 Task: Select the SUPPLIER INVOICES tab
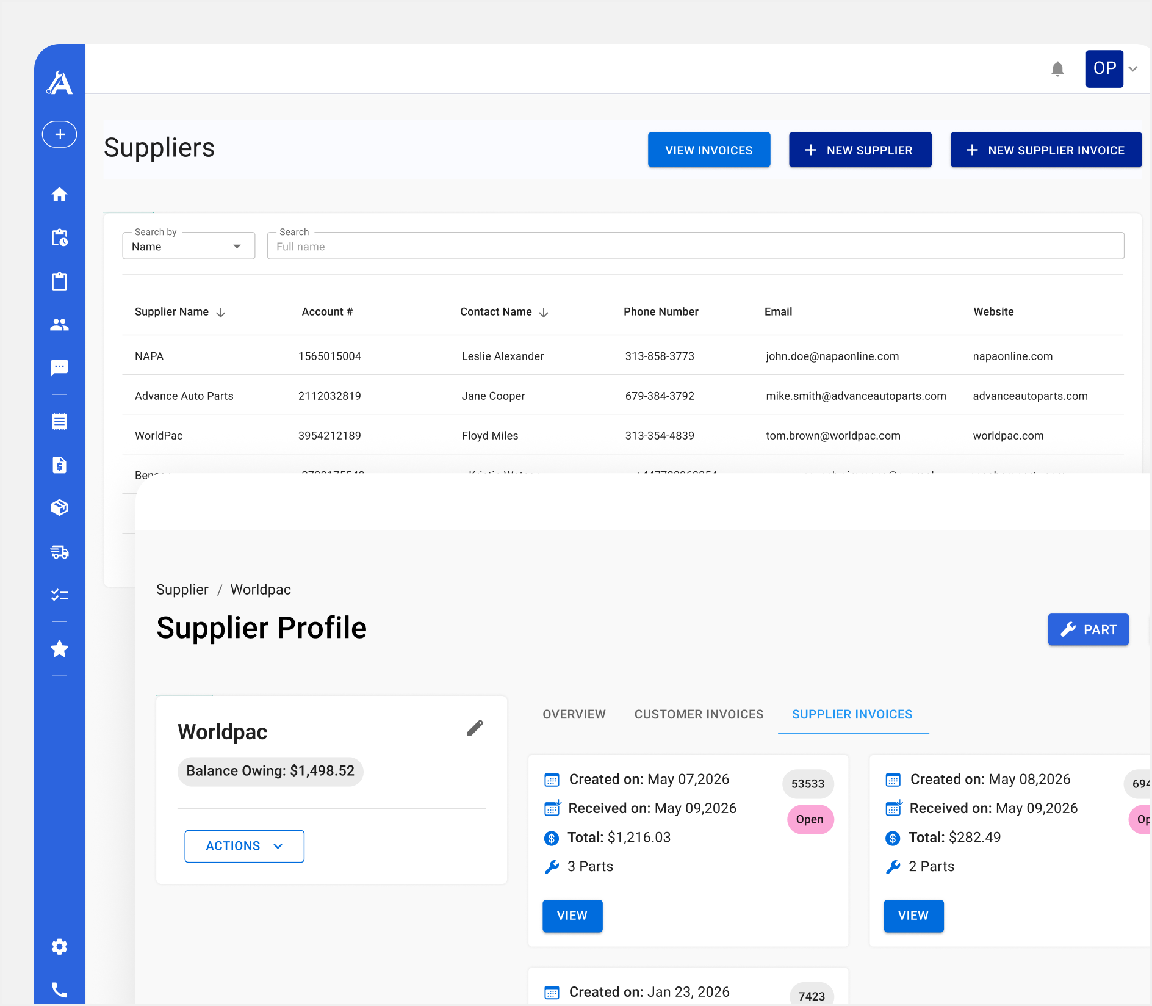coord(852,714)
